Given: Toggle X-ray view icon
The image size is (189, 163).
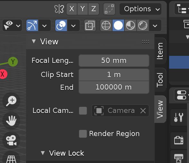Looking at the screenshot, I should pos(90,25).
